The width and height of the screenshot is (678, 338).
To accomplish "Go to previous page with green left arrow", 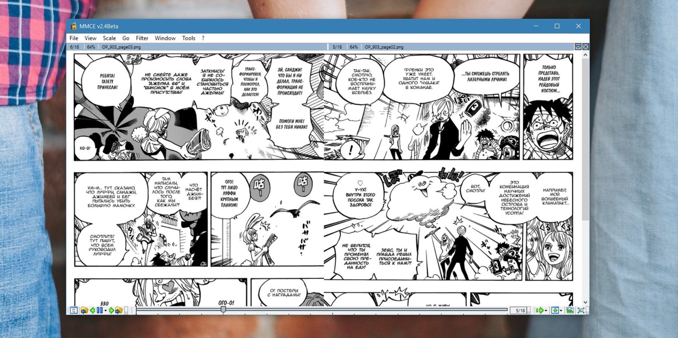I will (x=92, y=310).
